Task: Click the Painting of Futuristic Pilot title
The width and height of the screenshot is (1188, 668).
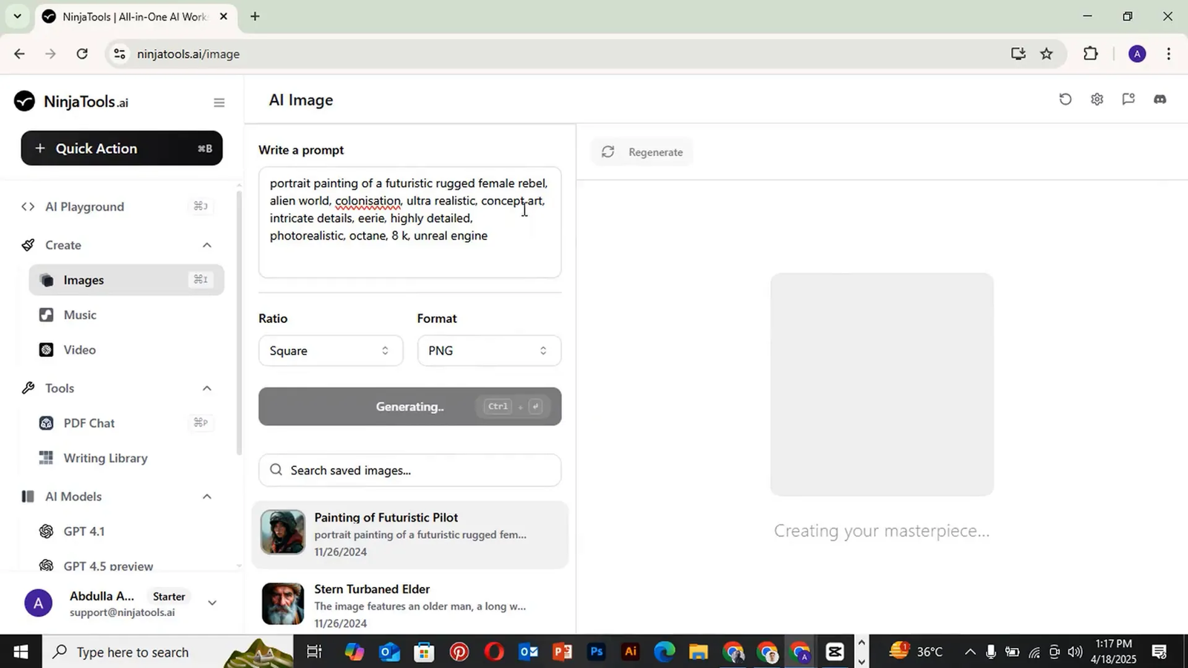Action: [386, 517]
